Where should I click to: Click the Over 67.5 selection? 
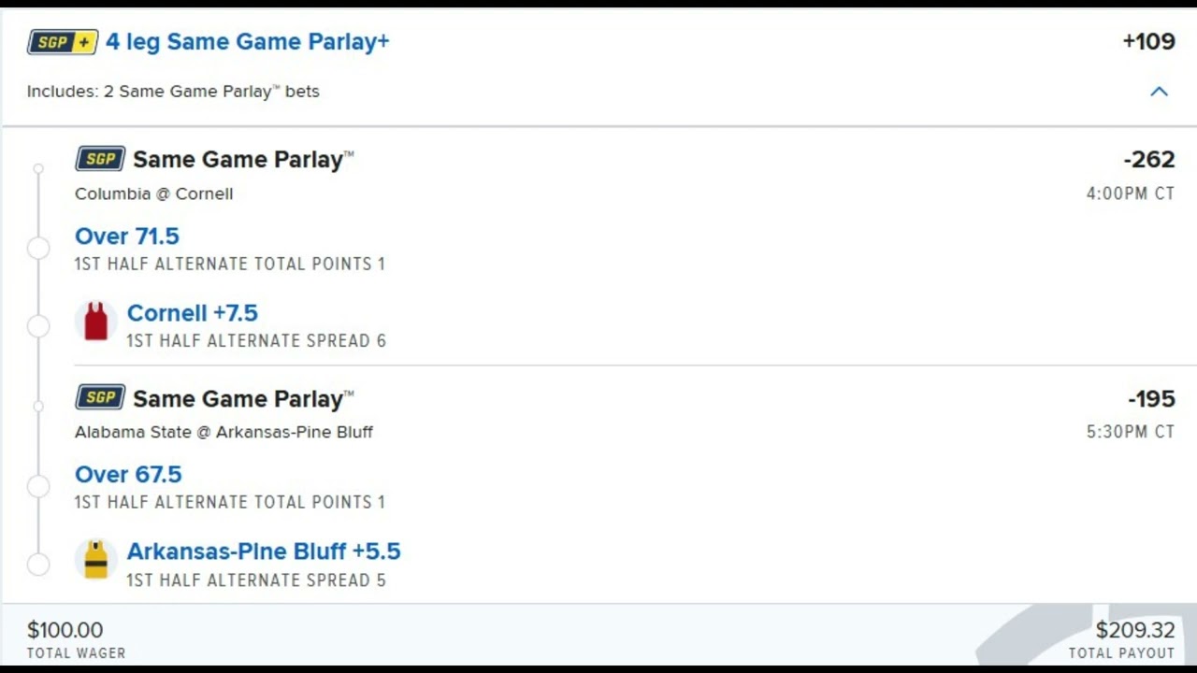click(x=128, y=475)
